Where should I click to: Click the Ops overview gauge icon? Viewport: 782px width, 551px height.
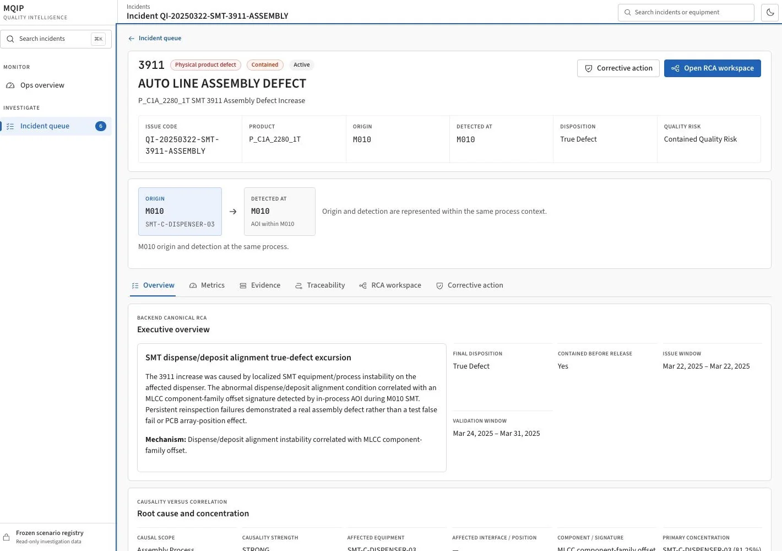[x=10, y=85]
